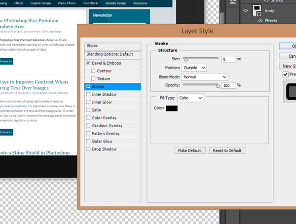Click the body layer name
The image size is (296, 224).
pos(269,11)
